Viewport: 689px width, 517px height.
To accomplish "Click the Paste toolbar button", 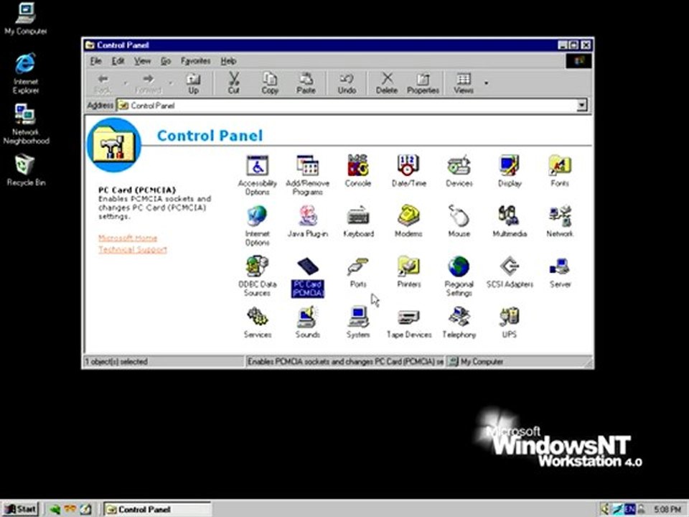I will [x=306, y=83].
